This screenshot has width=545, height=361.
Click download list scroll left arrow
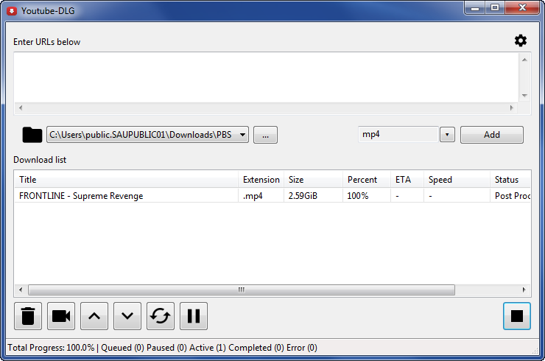(21, 290)
